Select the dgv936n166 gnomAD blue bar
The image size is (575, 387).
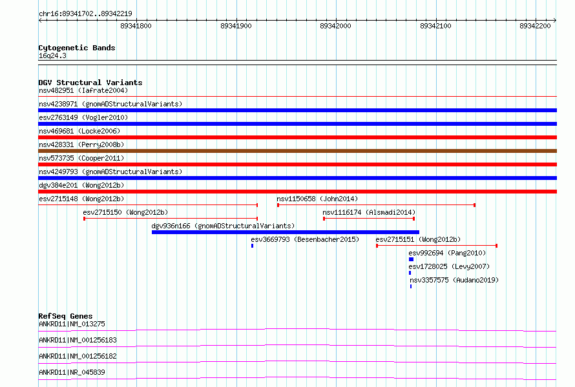tap(286, 232)
